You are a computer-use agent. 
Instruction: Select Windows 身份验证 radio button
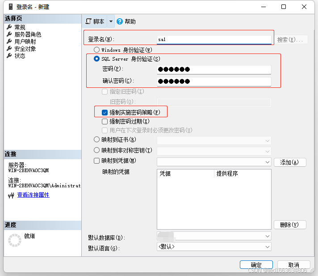coord(96,50)
